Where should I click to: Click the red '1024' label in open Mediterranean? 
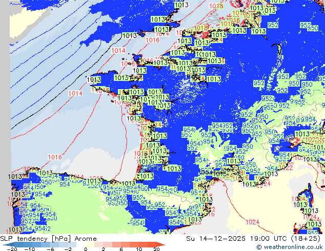pyautogui.click(x=252, y=222)
